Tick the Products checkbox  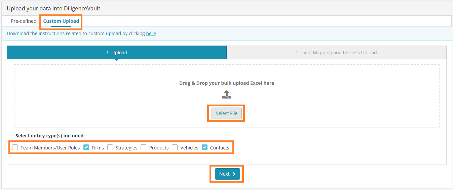[x=144, y=147]
